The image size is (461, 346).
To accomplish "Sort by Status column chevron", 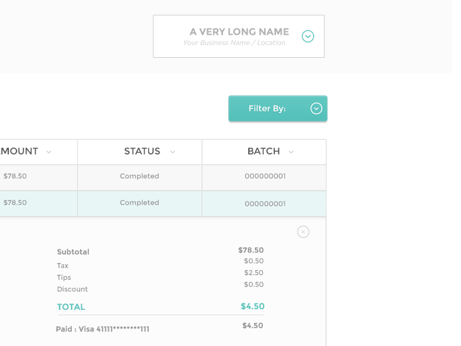I will (172, 152).
